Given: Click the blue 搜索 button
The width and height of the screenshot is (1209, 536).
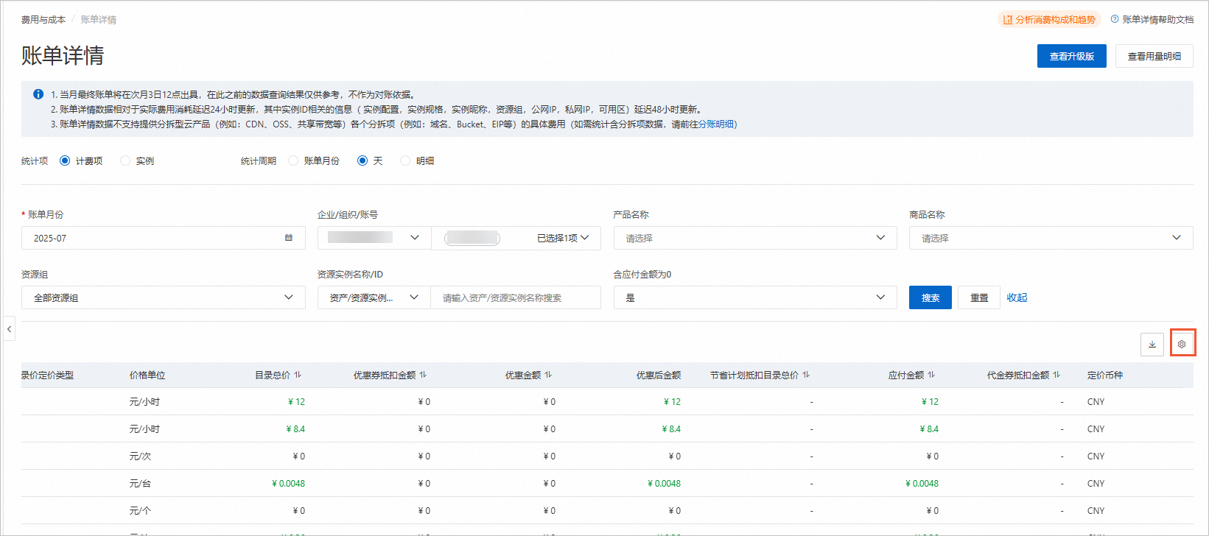Looking at the screenshot, I should (x=931, y=297).
